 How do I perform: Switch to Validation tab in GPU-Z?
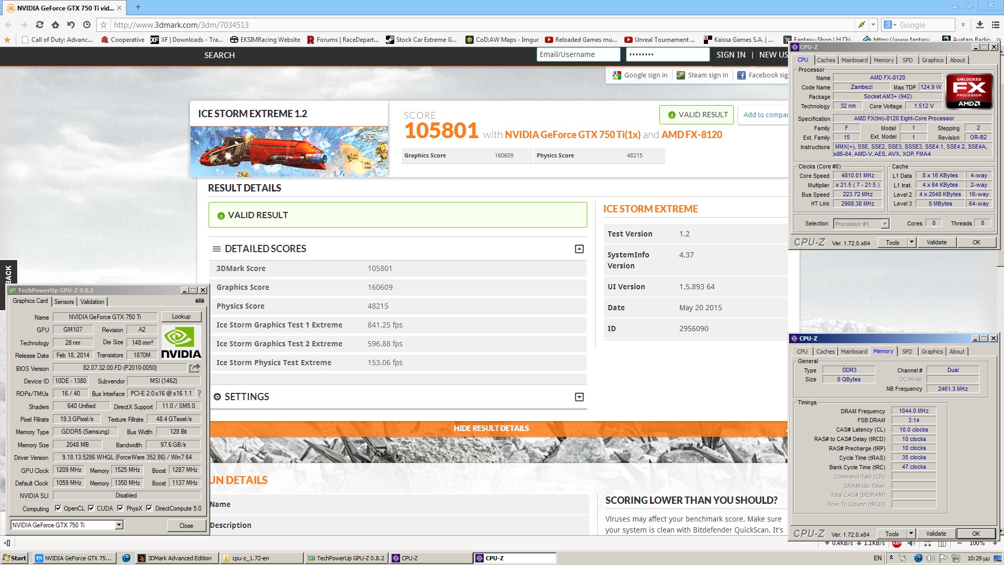pyautogui.click(x=93, y=302)
